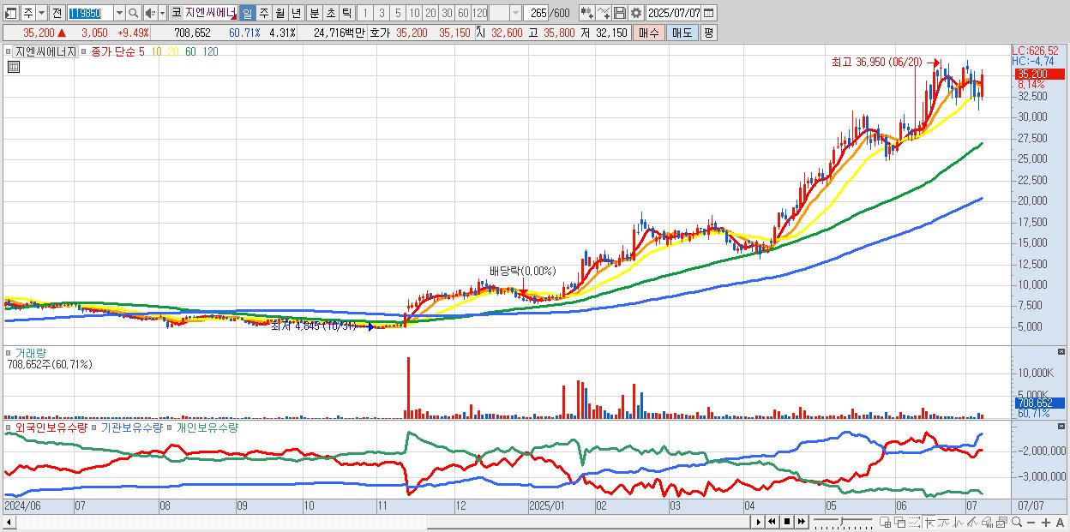Screen dimensions: 1070x532
Task: Click the 265 candle count field
Action: tap(536, 13)
